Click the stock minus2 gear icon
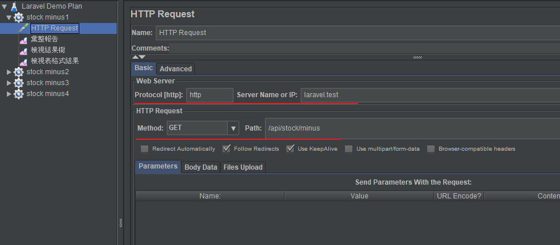Viewport: 560px width, 245px height. [19, 72]
